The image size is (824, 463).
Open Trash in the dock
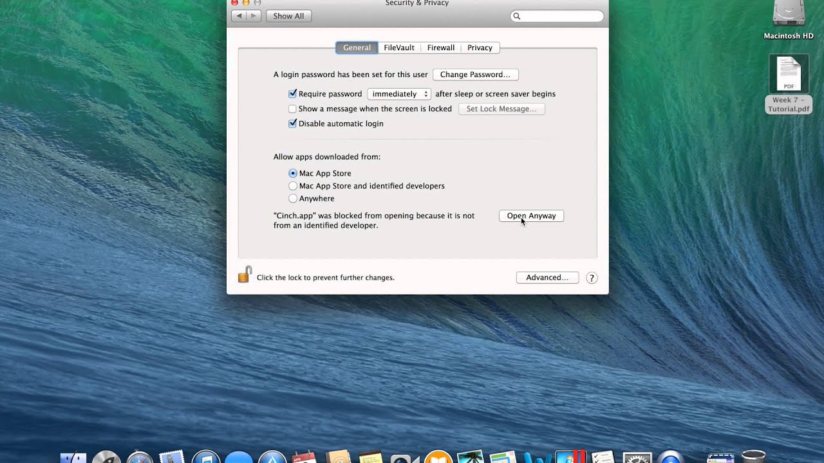[x=753, y=457]
